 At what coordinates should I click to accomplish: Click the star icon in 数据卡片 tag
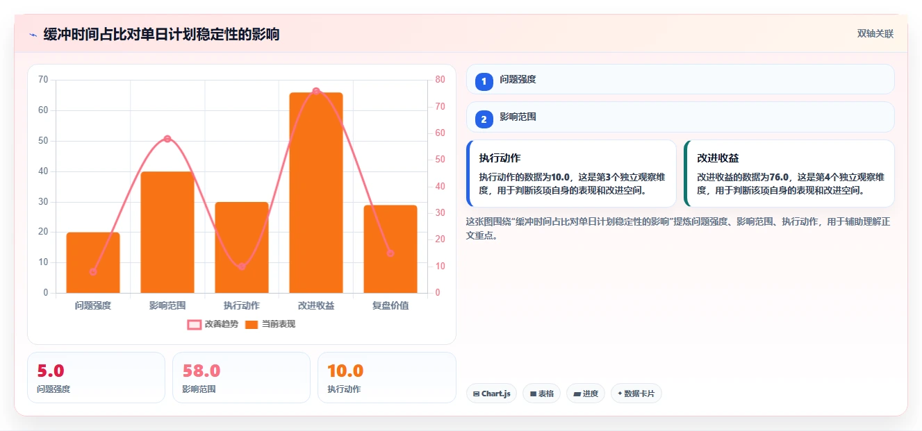(620, 394)
